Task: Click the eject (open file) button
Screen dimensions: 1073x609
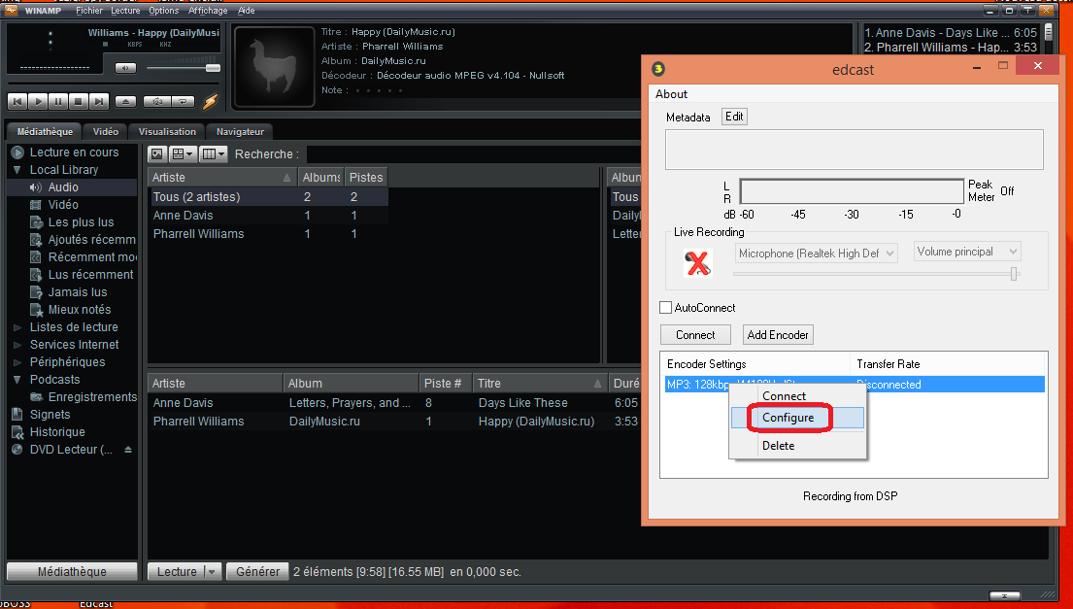Action: (x=125, y=102)
